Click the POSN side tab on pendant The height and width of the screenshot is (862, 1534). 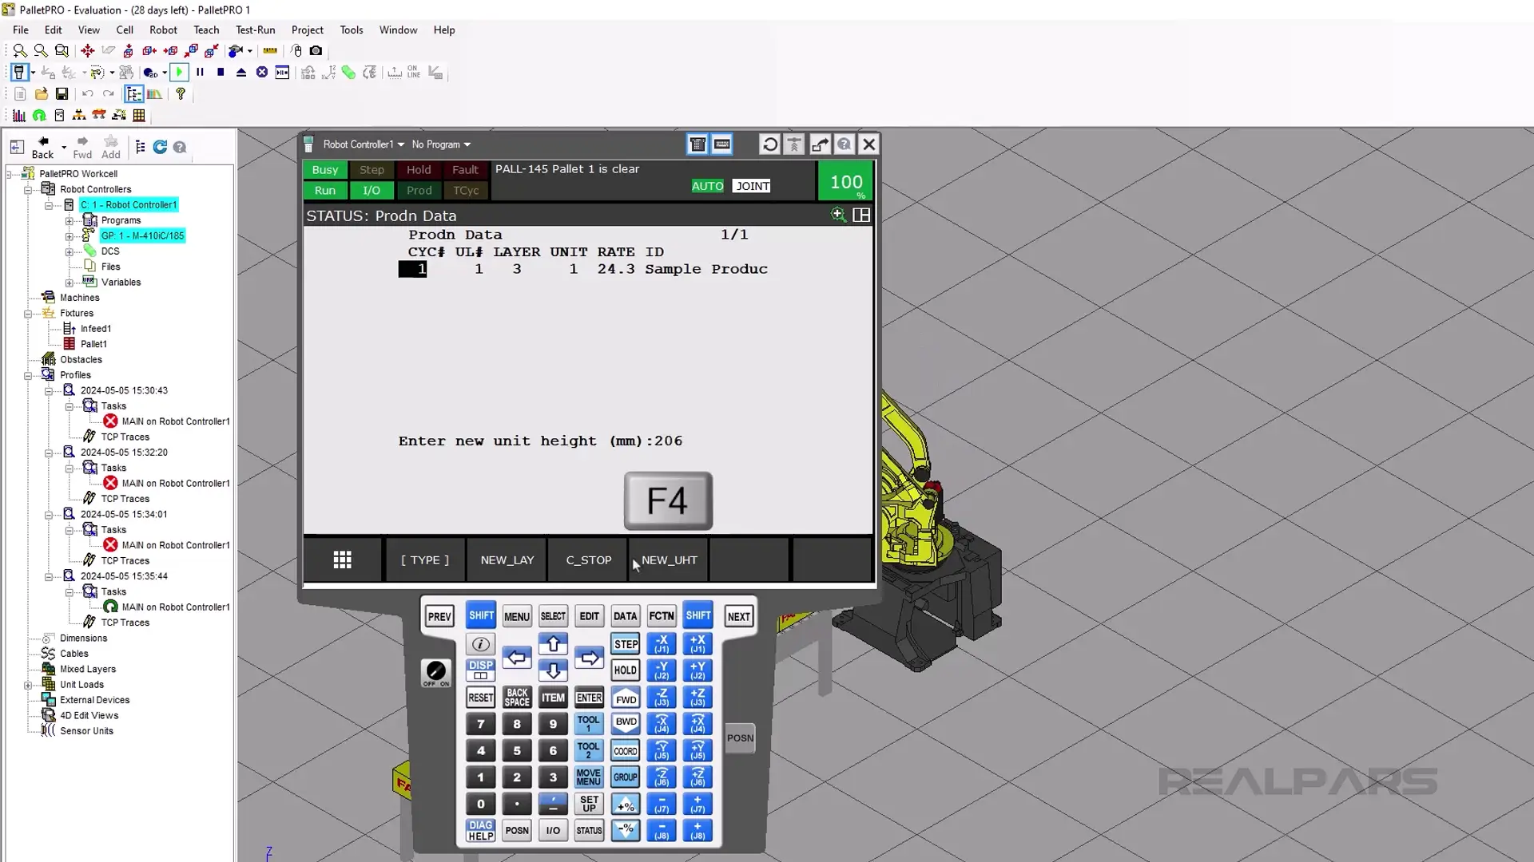740,738
